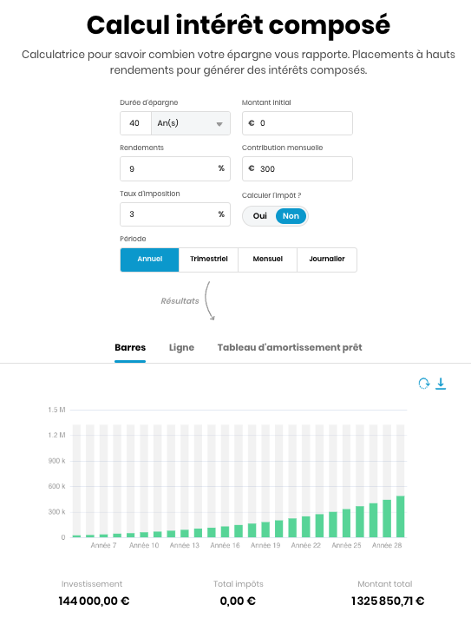Focus the Contribution mensuelle field
Viewport: 471px width, 631px height.
298,168
